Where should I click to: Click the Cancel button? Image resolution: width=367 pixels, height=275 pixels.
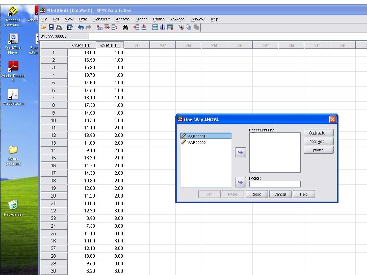coord(280,194)
